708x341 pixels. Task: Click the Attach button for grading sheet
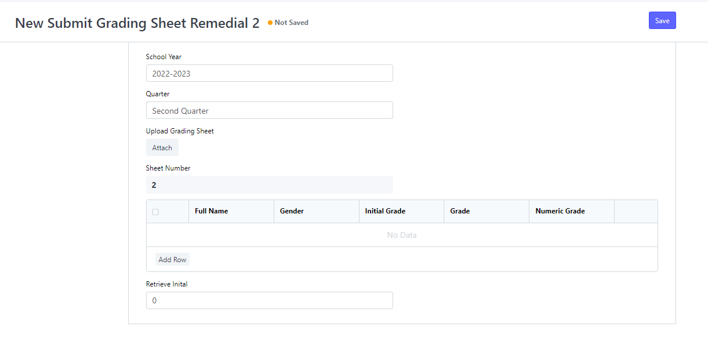[x=162, y=148]
